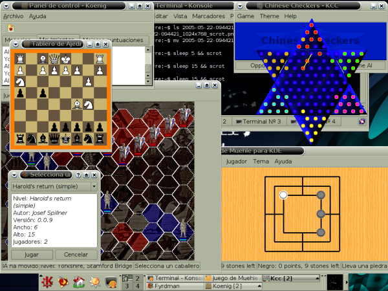The image size is (388, 291).
Task: Open Help menu in Chinese Checkers
Action: tap(290, 16)
